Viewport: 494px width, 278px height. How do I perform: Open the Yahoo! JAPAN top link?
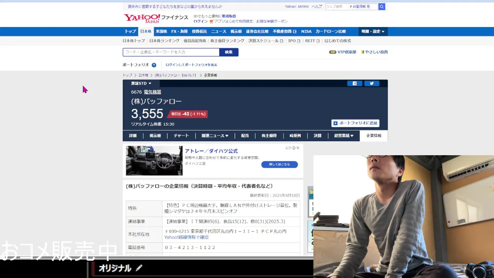point(296,7)
